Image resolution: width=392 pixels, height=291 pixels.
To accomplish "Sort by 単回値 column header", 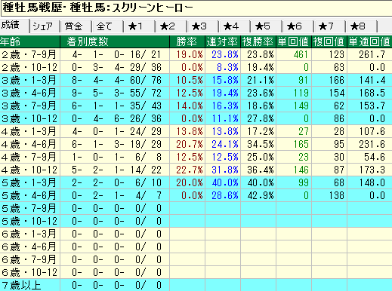I will (x=294, y=41).
